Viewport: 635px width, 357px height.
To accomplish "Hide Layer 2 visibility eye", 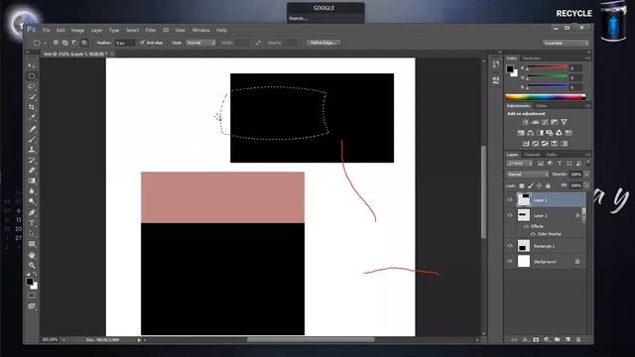I will click(x=510, y=215).
